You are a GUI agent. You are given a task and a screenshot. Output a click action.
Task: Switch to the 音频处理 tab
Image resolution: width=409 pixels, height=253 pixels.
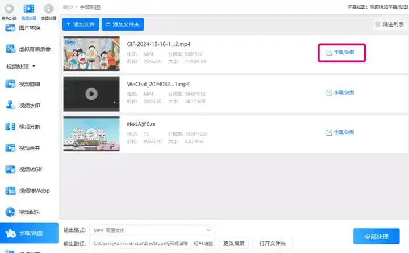pos(48,11)
